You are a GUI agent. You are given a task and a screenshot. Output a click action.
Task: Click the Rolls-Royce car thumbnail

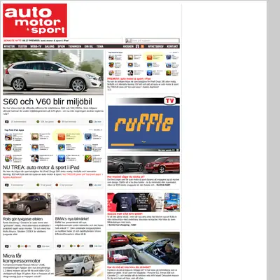tap(27, 204)
